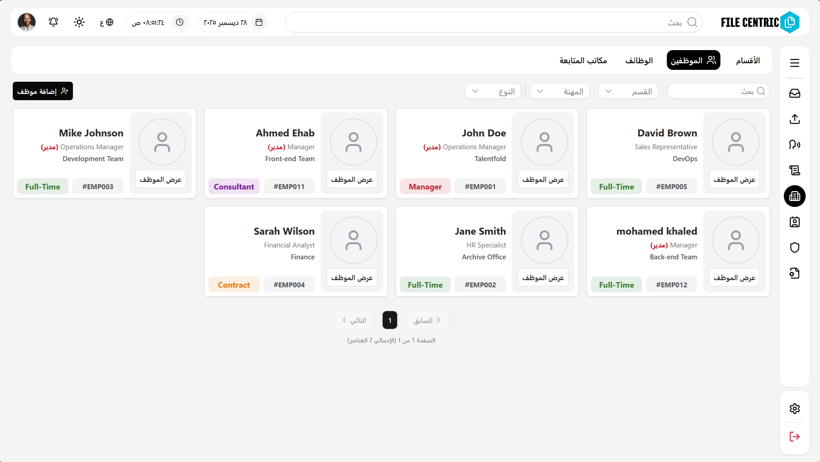Open the مكاتب المتابعة tab
Screen dimensions: 820x462
click(583, 60)
